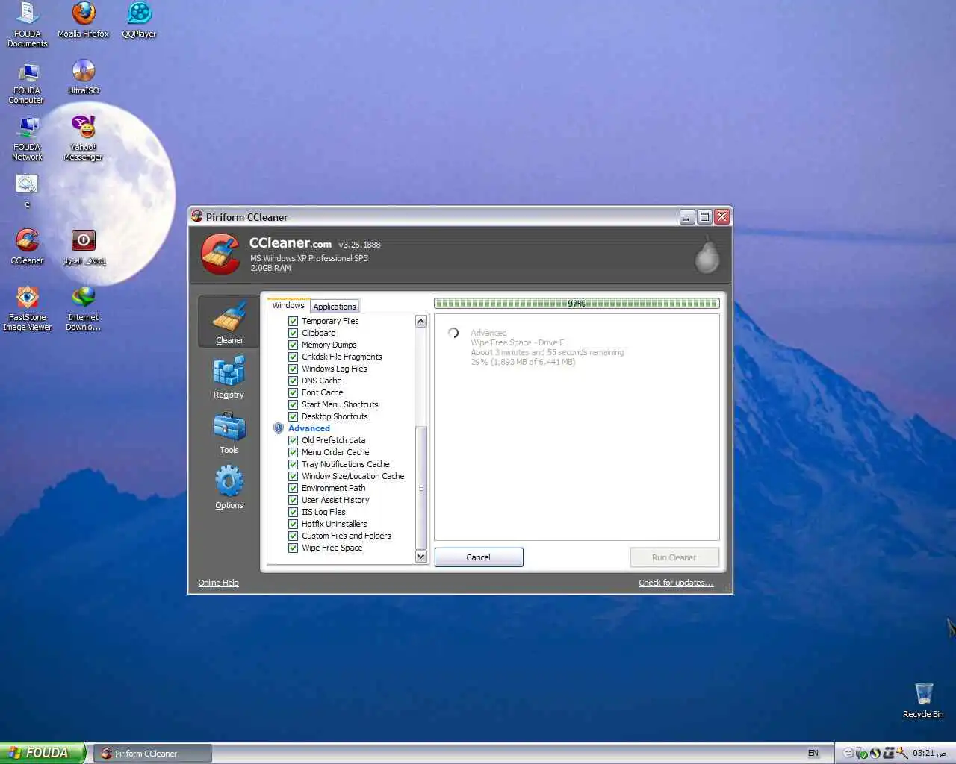
Task: Uncheck Temporary Files checkbox
Action: click(x=294, y=321)
